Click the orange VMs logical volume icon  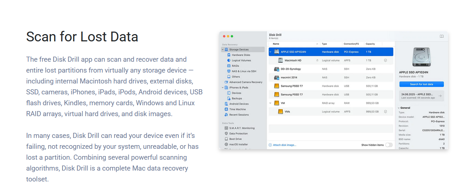(x=281, y=111)
